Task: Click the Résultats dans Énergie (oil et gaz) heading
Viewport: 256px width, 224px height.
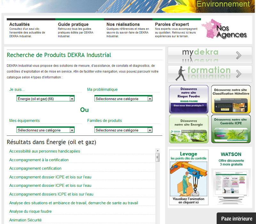Action: click(52, 142)
